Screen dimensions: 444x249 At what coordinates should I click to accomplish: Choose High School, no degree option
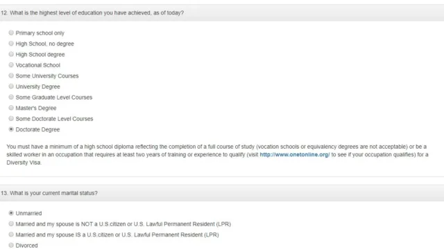[11, 44]
